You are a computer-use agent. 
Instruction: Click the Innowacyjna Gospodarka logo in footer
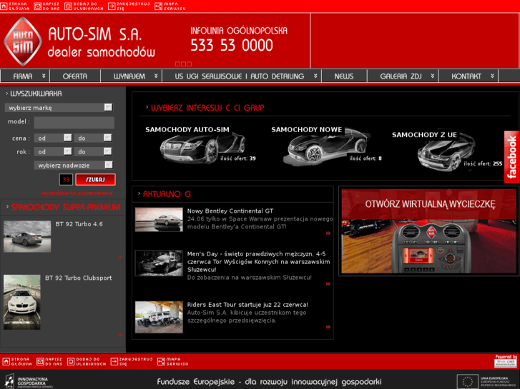coord(28,382)
